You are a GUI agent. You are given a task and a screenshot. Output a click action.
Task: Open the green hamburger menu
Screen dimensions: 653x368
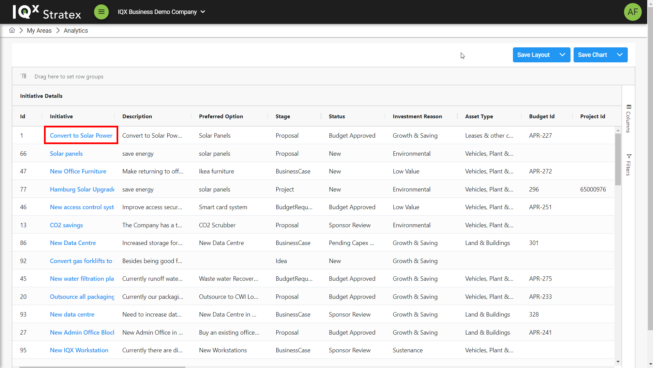tap(101, 12)
